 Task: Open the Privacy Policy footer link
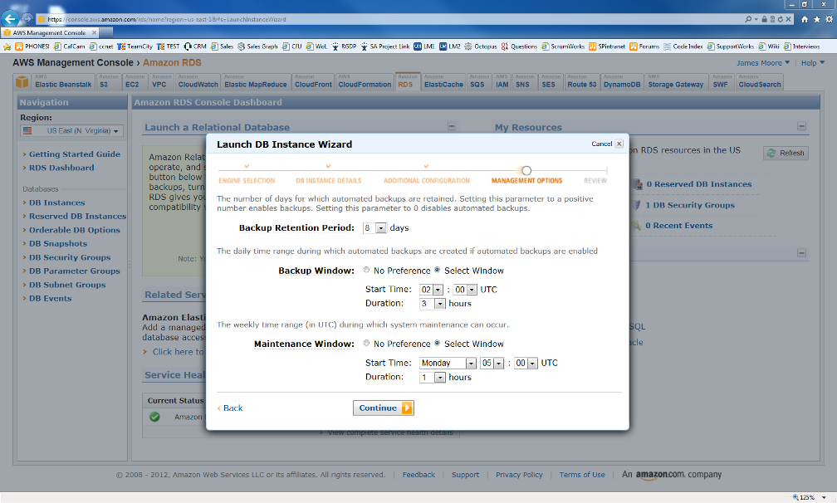(x=519, y=475)
